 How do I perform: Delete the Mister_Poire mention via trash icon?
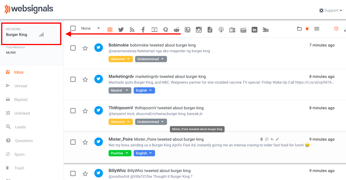(x=261, y=139)
